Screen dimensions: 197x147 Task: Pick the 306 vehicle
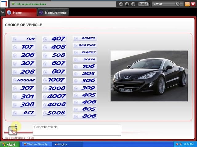point(85,81)
